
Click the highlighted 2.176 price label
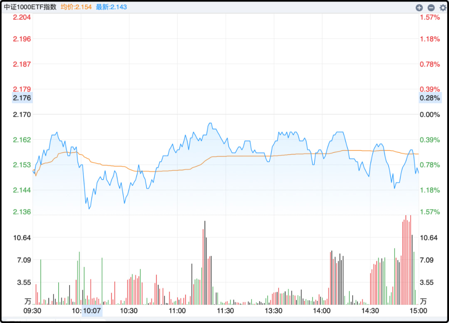click(22, 98)
